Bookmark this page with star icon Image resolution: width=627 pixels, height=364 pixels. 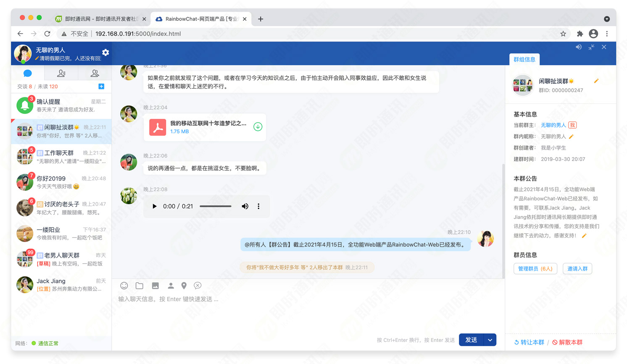click(563, 34)
